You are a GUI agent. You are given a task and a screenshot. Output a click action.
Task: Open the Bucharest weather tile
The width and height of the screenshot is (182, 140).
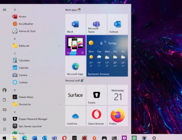point(107,56)
